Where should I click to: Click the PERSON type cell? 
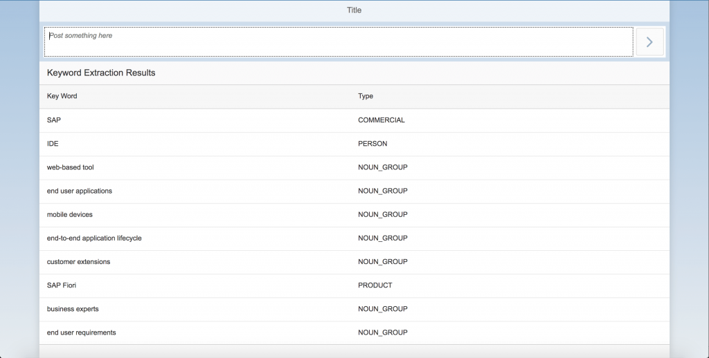[x=373, y=144]
